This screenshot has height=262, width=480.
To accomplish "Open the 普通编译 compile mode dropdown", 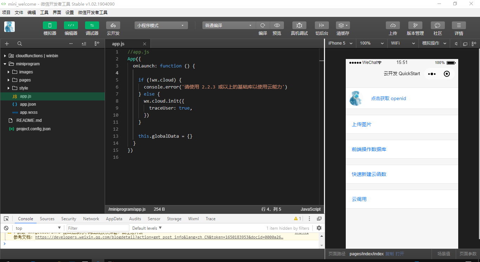I will 229,25.
